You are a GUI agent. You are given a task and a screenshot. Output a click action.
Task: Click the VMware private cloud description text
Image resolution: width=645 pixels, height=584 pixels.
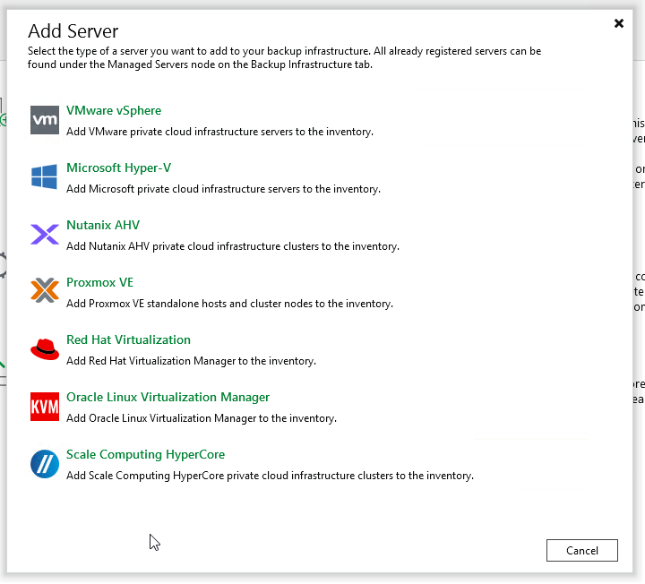point(219,132)
